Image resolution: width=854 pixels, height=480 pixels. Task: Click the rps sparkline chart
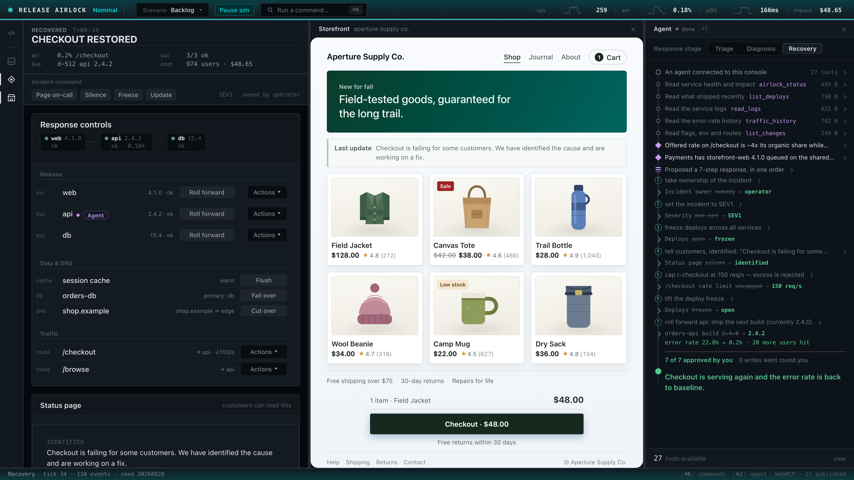click(572, 10)
